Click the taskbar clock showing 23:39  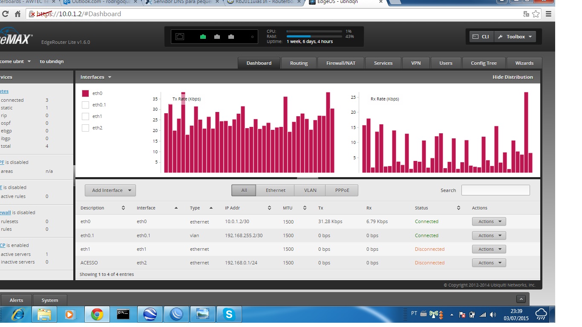[516, 315]
